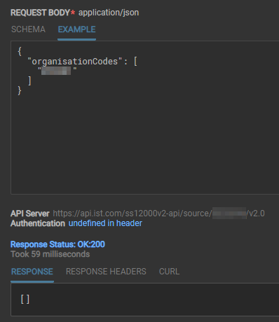Viewport: 279px width, 322px height.
Task: Click the empty array response body
Action: [25, 299]
